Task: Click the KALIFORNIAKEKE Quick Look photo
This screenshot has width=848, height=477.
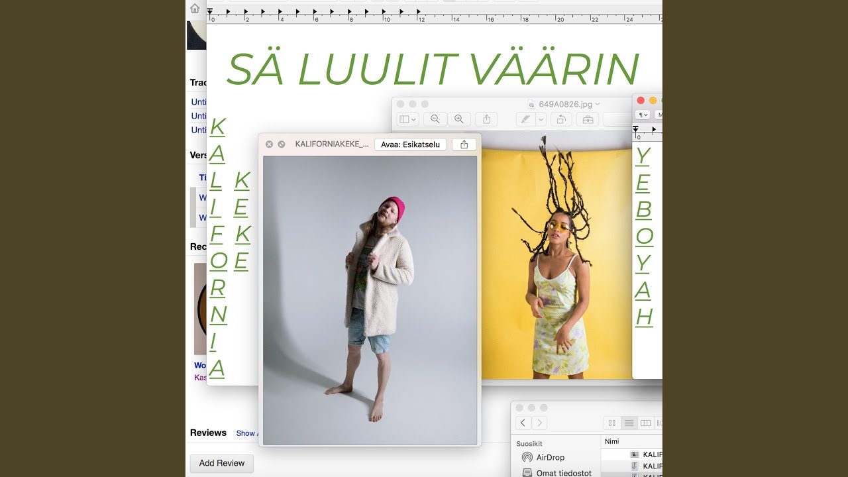Action: (x=370, y=300)
